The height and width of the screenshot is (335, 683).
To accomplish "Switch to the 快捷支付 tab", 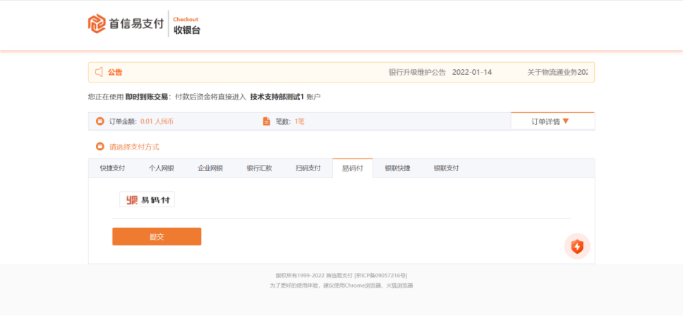I will pyautogui.click(x=112, y=168).
